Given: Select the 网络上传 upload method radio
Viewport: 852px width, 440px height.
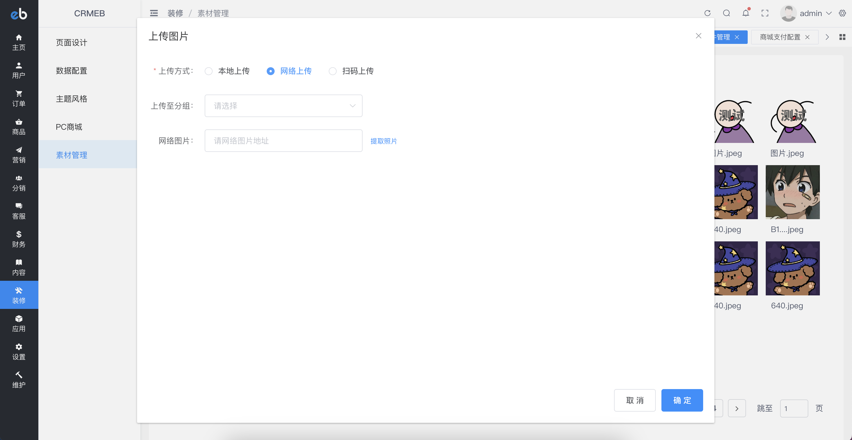Looking at the screenshot, I should (271, 71).
